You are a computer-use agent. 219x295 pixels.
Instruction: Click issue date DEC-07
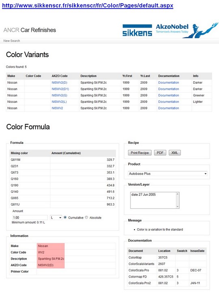[x=196, y=270]
